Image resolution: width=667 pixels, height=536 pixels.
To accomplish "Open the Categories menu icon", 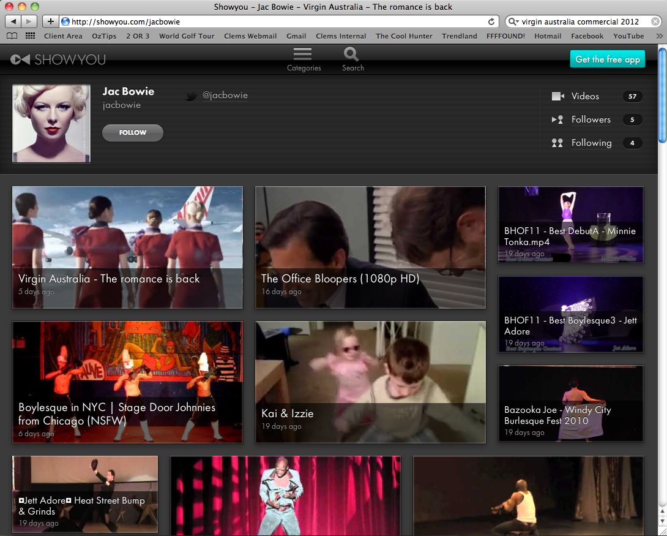I will click(x=302, y=54).
